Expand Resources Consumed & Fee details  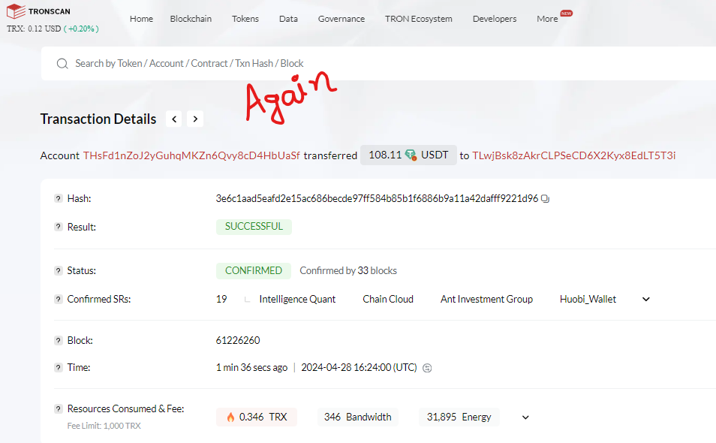[525, 417]
